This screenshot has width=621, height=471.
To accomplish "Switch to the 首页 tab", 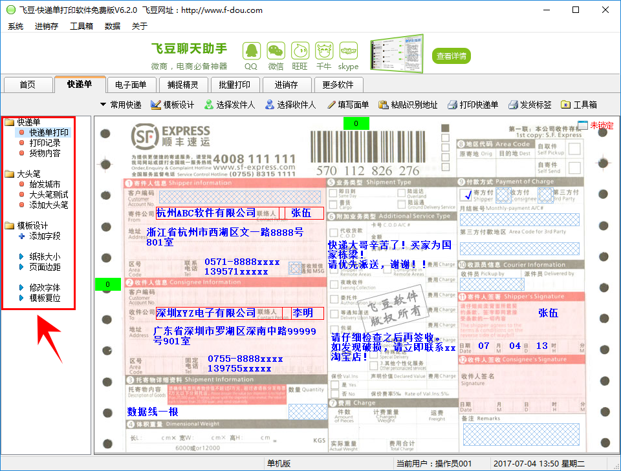I will point(28,85).
